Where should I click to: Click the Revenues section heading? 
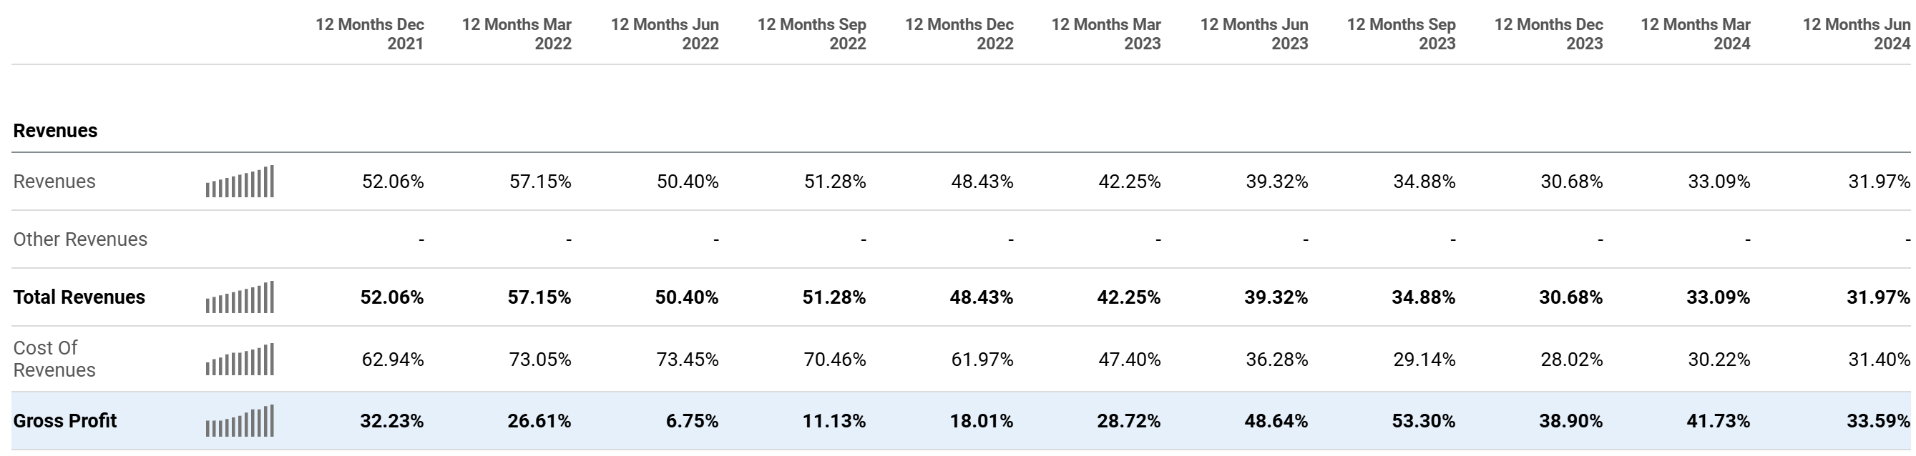coord(56,131)
